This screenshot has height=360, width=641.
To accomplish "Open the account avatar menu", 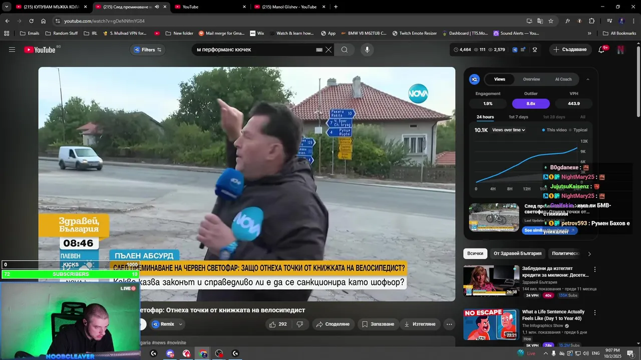I will click(620, 49).
